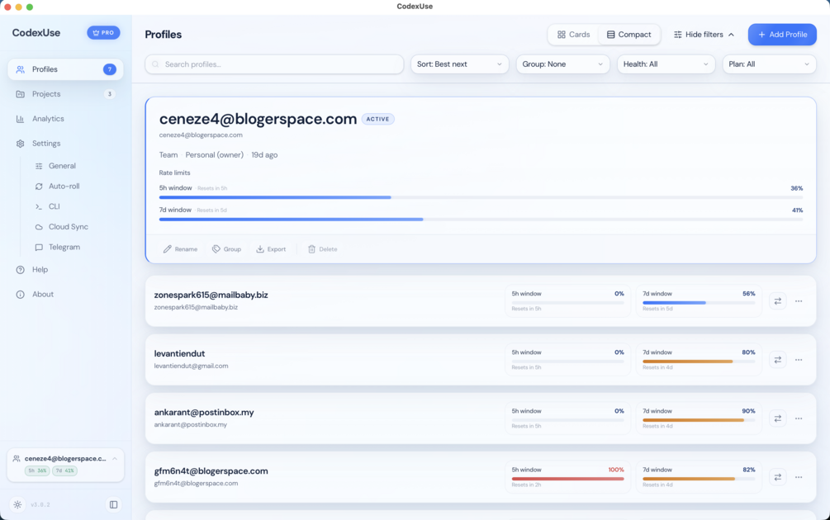Focus the Search profiles field
830x520 pixels.
274,64
